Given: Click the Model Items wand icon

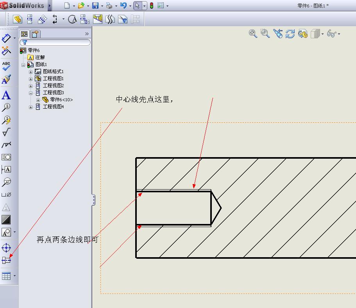Looking at the screenshot, I should pos(6,51).
